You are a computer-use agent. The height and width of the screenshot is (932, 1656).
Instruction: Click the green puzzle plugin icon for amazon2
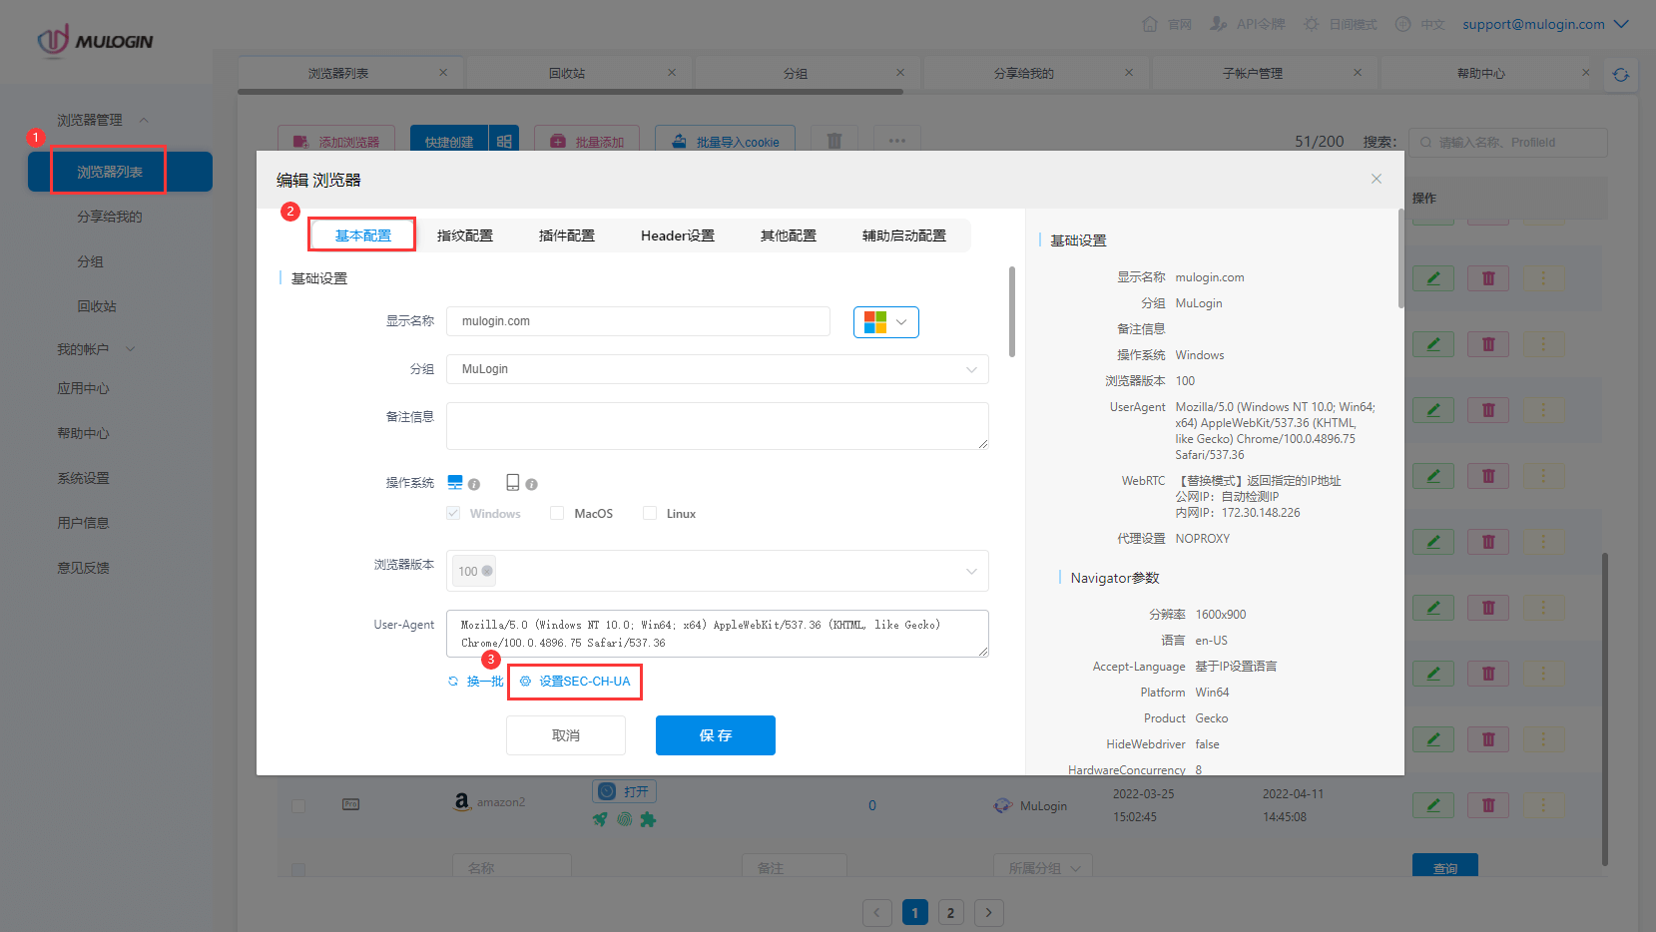pos(649,819)
